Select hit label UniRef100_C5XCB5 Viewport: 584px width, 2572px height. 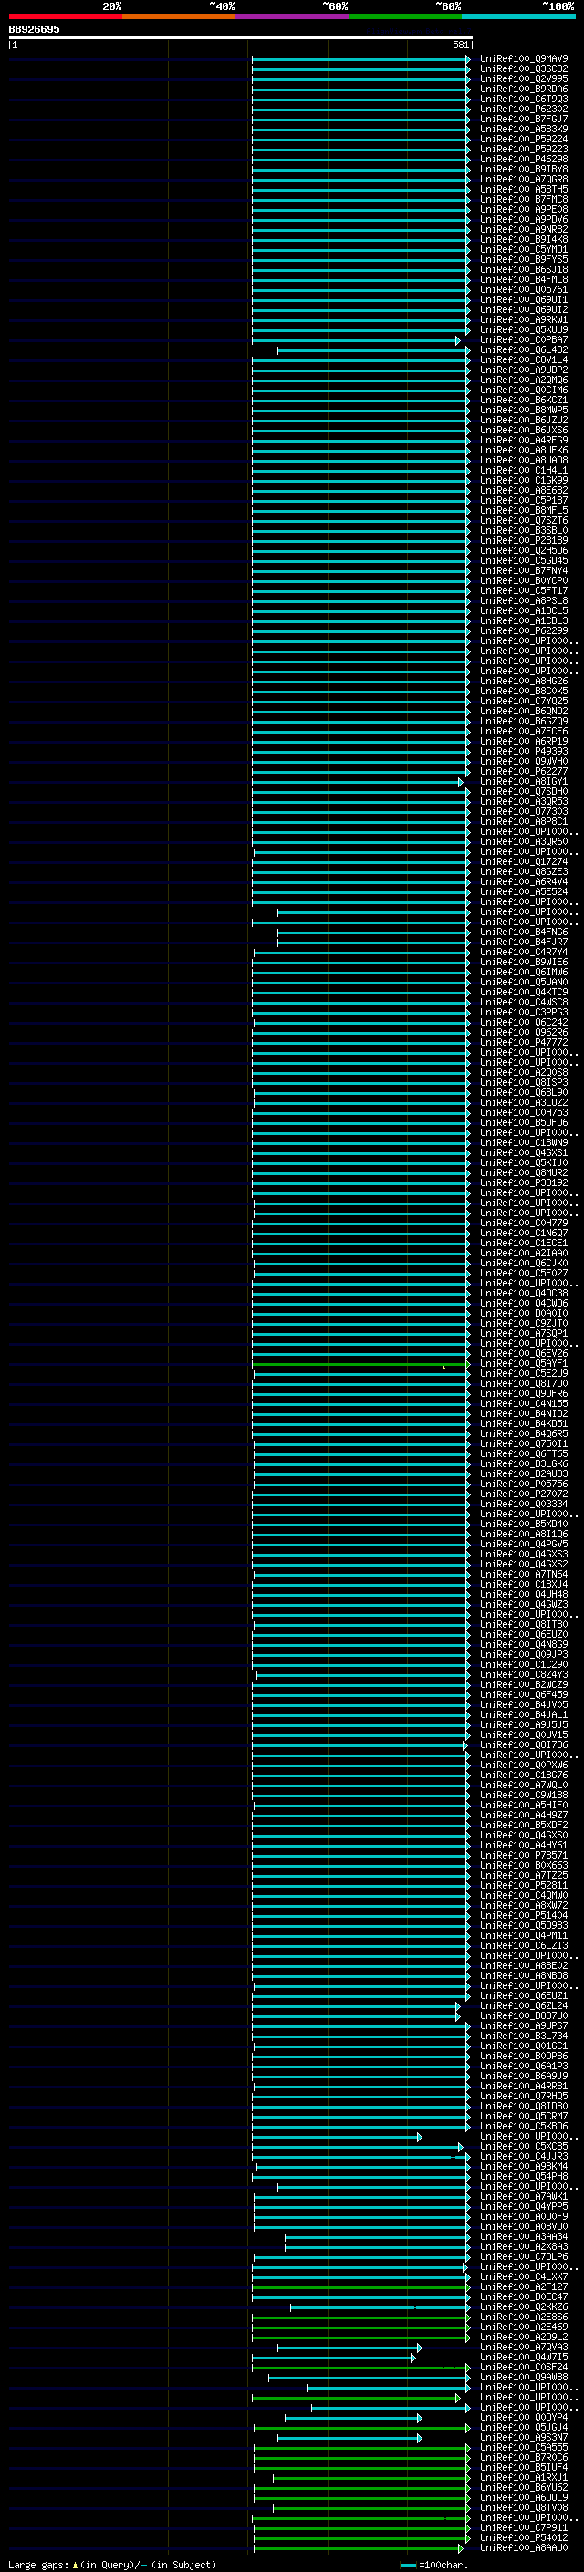pyautogui.click(x=524, y=2147)
